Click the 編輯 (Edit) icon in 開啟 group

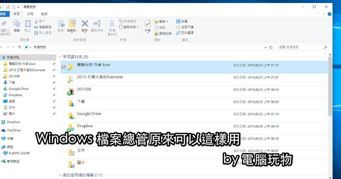(x=156, y=27)
